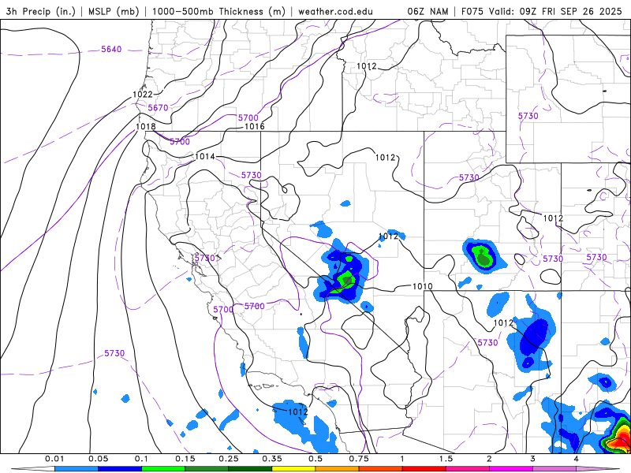631x473 pixels.
Task: Click the bright green 0.1 legend swatch
Action: click(x=163, y=469)
